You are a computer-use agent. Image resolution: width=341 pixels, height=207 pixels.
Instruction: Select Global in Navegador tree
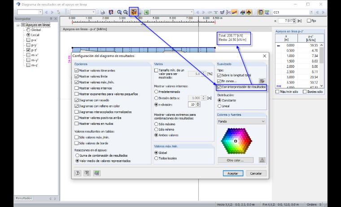pyautogui.click(x=28, y=30)
